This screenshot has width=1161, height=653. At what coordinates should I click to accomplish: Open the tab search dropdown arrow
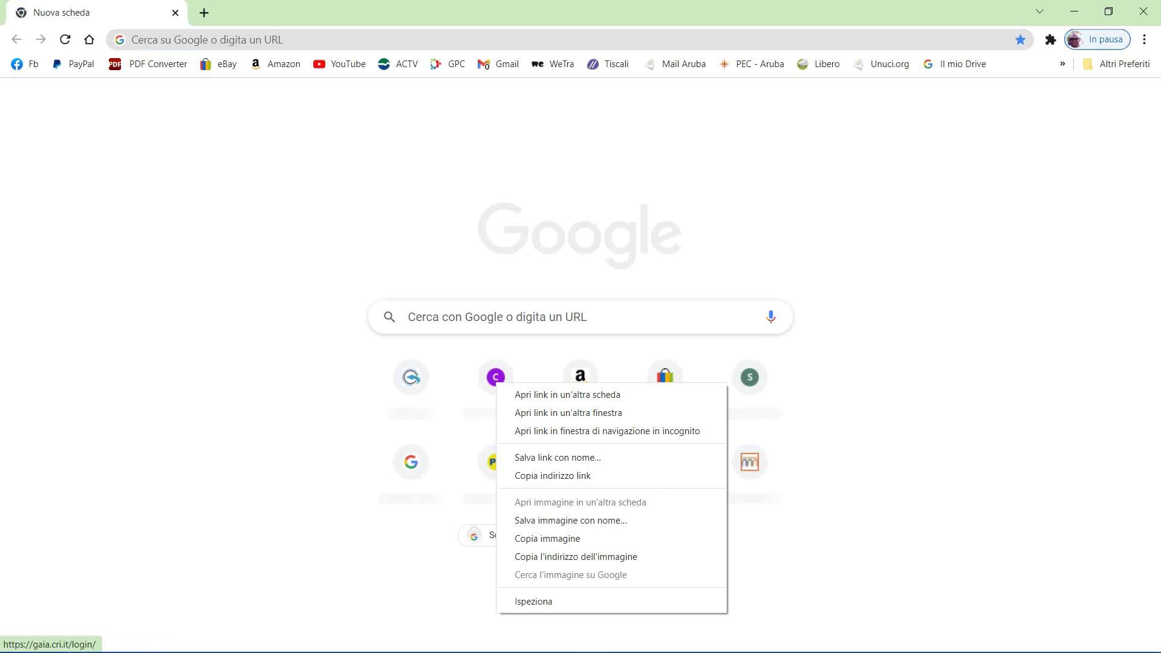[1039, 11]
